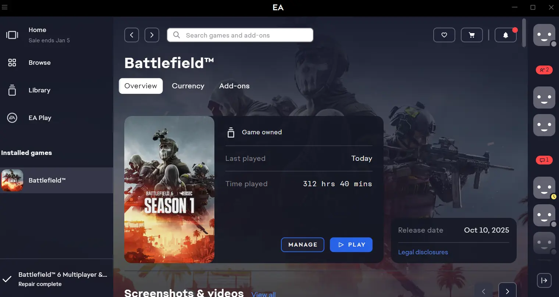Open unread chat messages badge
This screenshot has width=559, height=297.
(x=544, y=160)
